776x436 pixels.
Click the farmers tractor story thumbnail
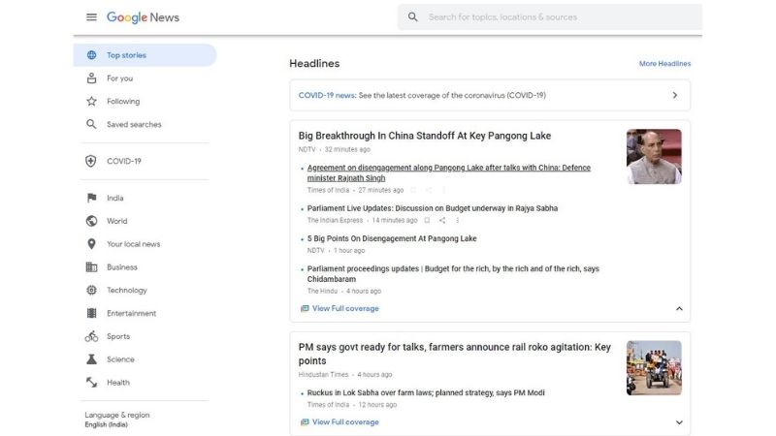click(654, 368)
